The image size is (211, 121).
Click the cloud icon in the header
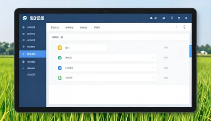click(x=151, y=18)
